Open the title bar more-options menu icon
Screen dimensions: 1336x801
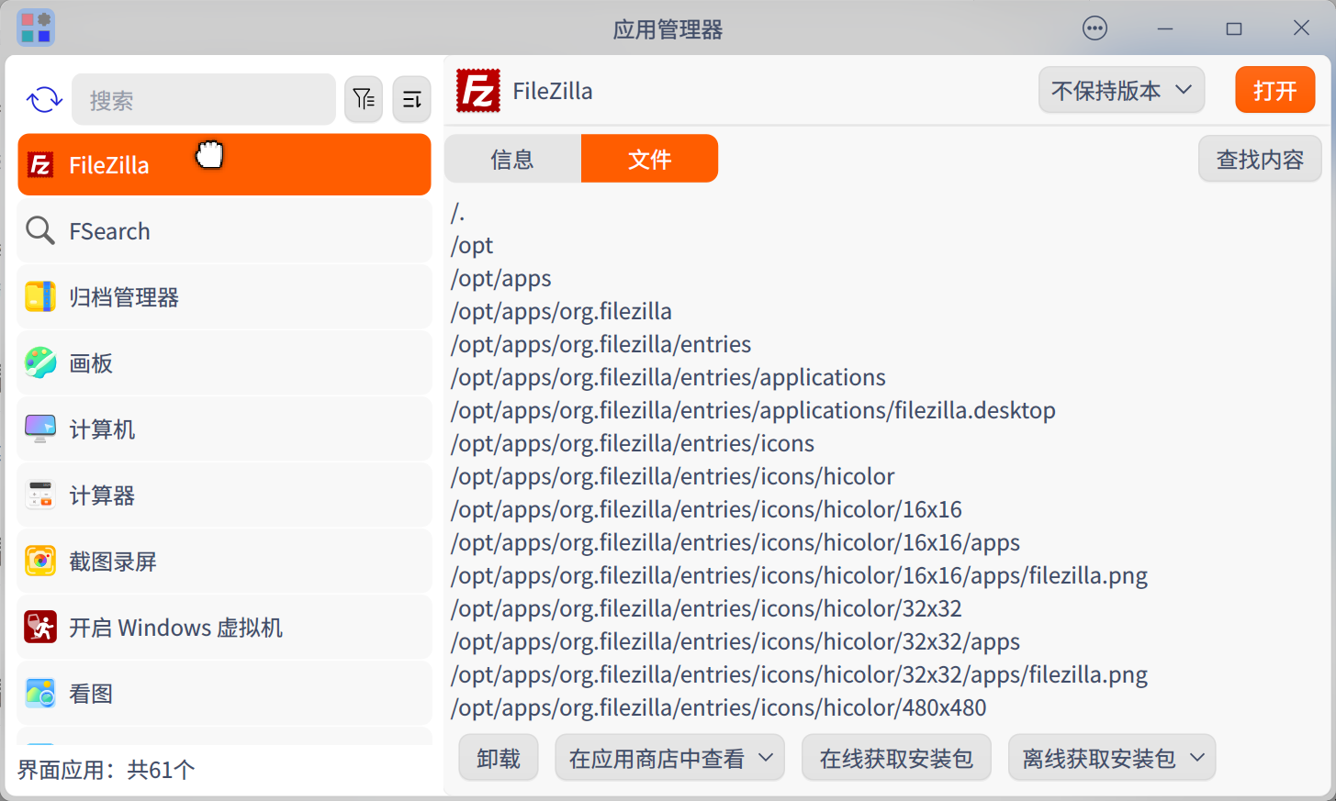point(1095,28)
